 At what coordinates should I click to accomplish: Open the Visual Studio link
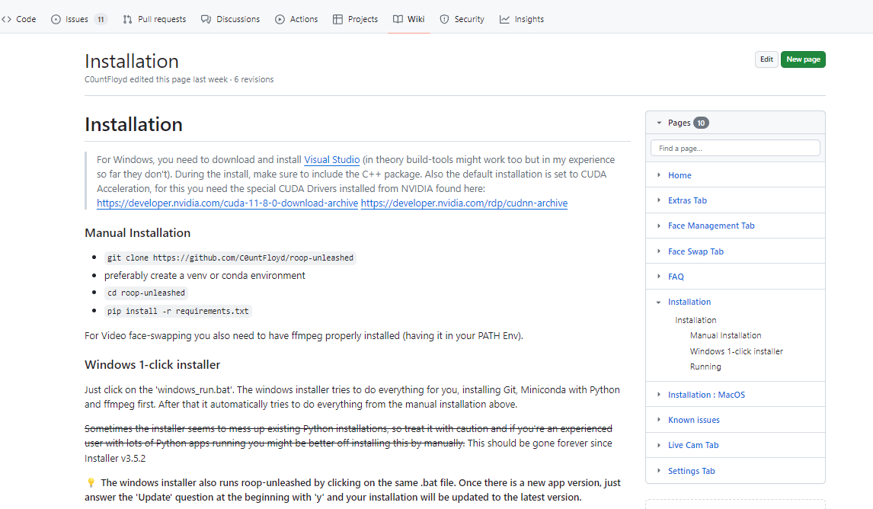[x=331, y=160]
